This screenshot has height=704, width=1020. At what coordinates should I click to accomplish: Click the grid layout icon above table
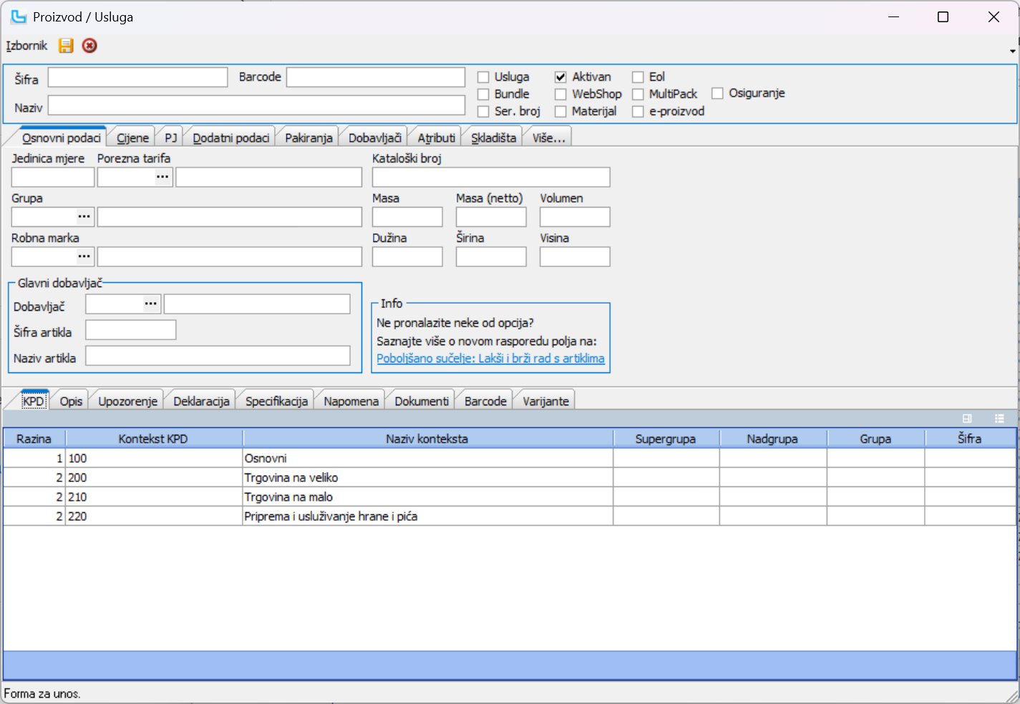tap(967, 418)
